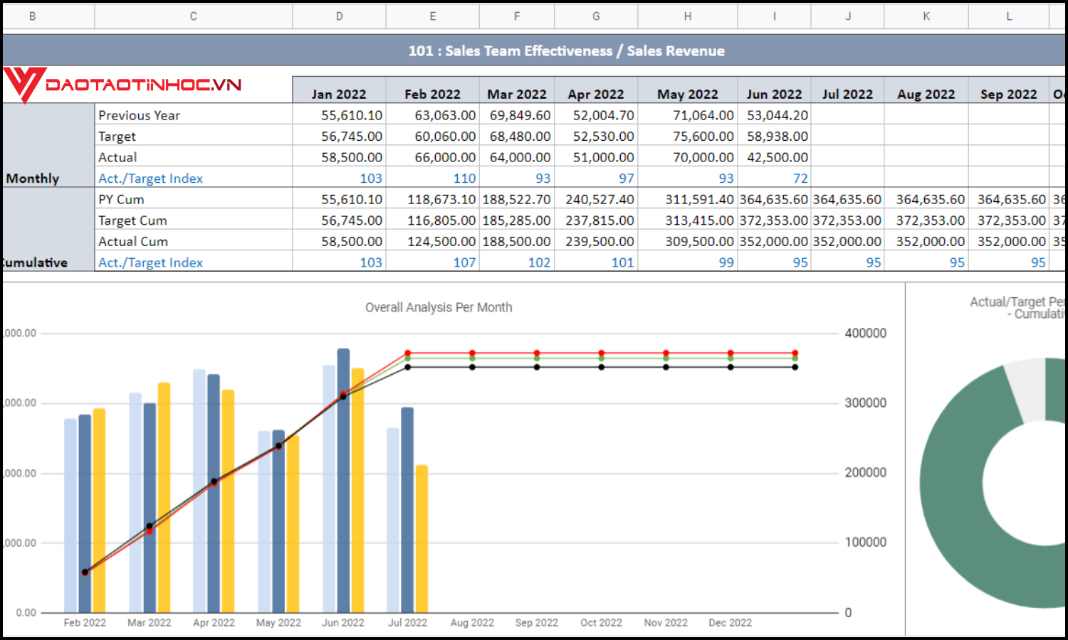The image size is (1068, 640).
Task: Click the Overall Analysis Per Month chart title
Action: [x=439, y=307]
